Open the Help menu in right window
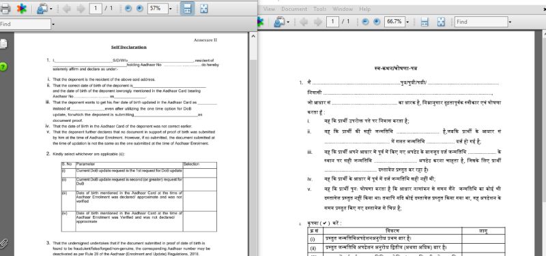The width and height of the screenshot is (546, 256). point(365,9)
